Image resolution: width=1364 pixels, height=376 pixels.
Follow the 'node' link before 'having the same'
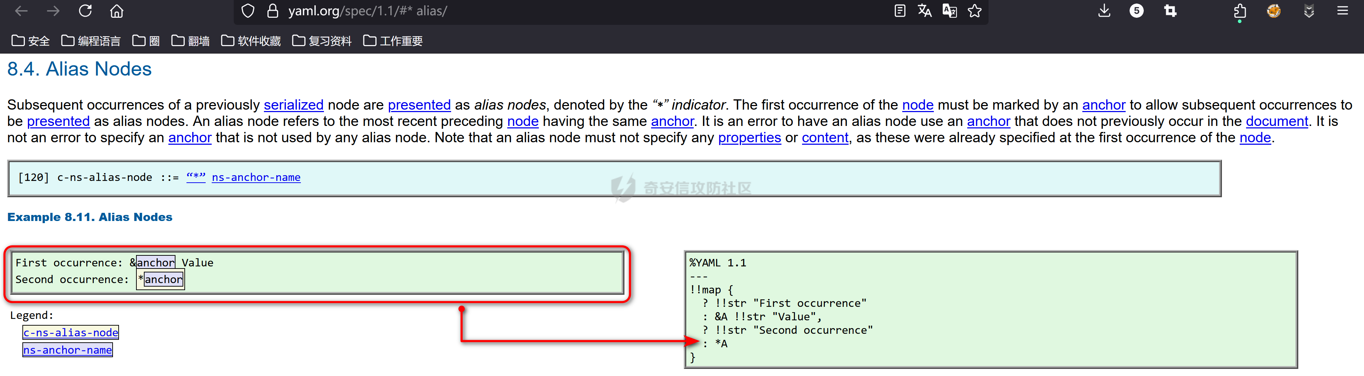pyautogui.click(x=523, y=121)
